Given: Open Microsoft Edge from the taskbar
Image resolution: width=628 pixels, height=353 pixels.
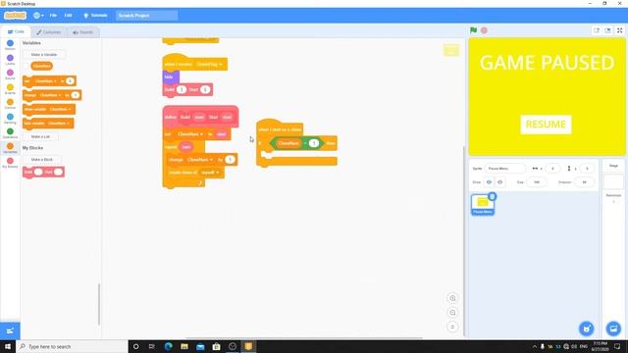Looking at the screenshot, I should (168, 346).
